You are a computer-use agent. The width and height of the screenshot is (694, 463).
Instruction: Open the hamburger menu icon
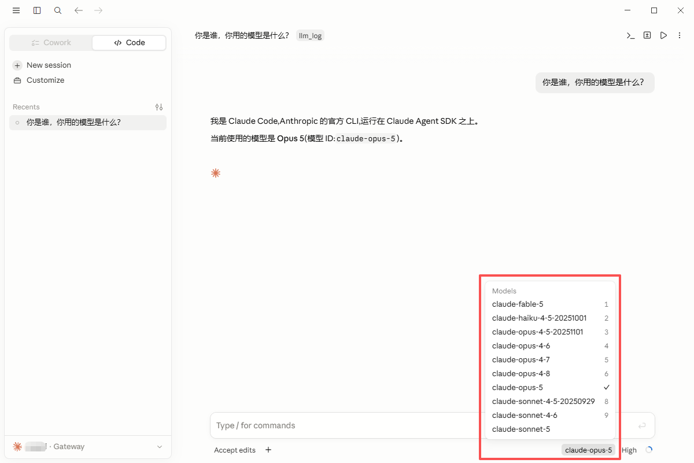click(x=16, y=10)
